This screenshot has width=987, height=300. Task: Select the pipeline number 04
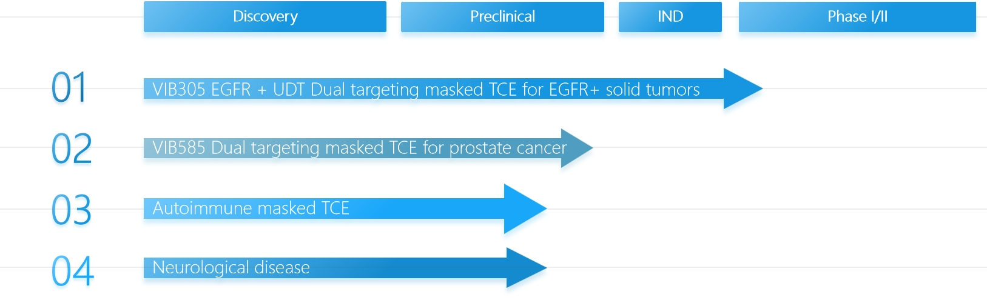pyautogui.click(x=73, y=270)
